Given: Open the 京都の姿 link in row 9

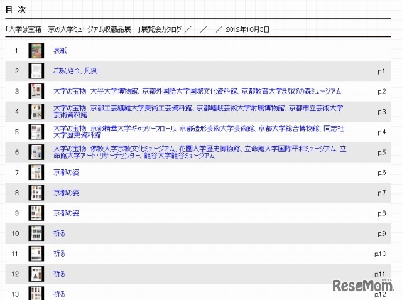Looking at the screenshot, I should [66, 213].
